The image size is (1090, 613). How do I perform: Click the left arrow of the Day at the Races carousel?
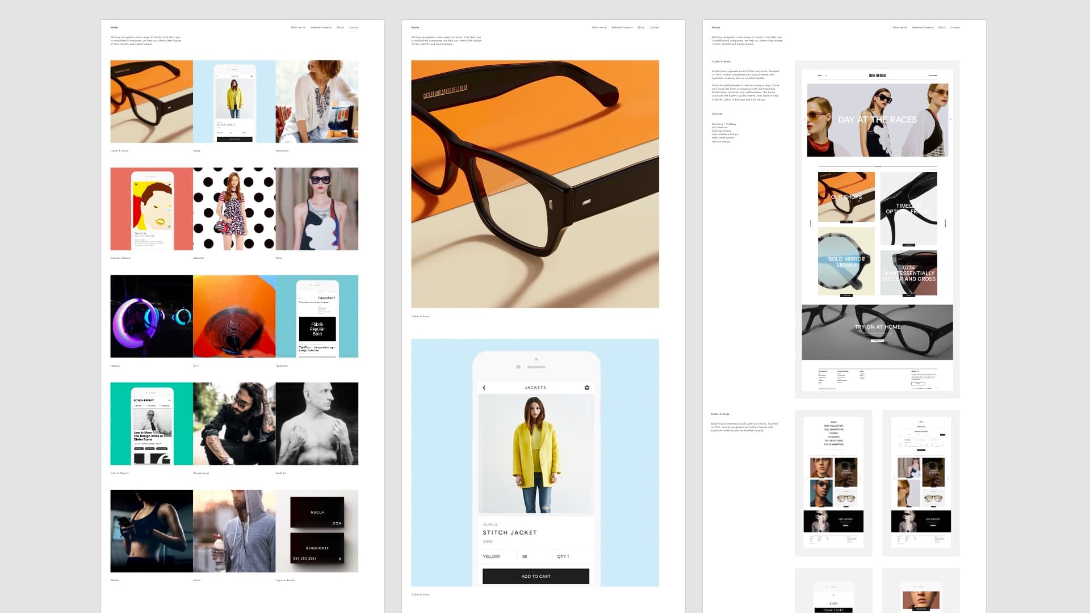[x=805, y=119]
